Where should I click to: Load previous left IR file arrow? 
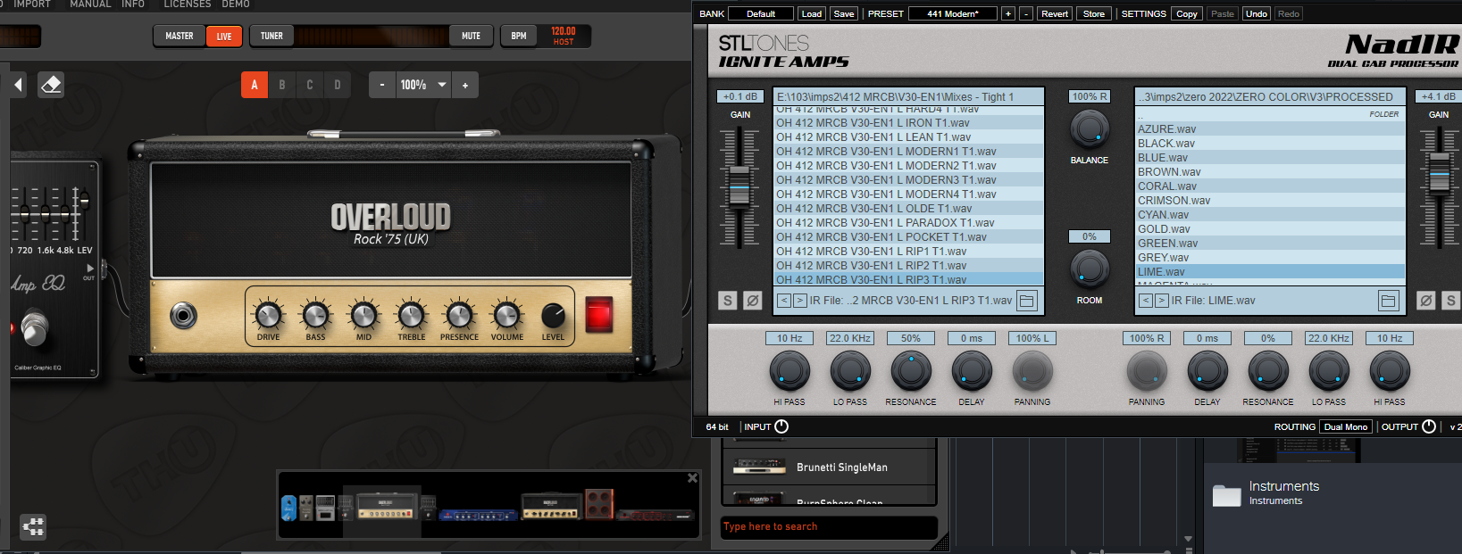(783, 301)
